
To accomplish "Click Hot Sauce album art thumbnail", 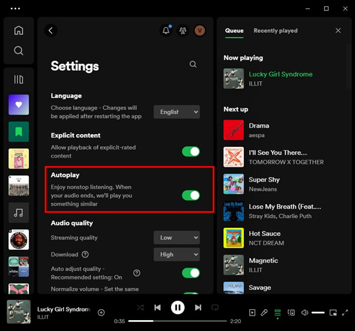I will 234,238.
